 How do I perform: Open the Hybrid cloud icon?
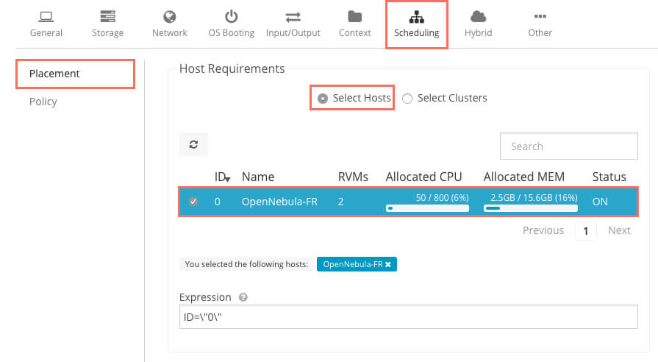tap(478, 16)
